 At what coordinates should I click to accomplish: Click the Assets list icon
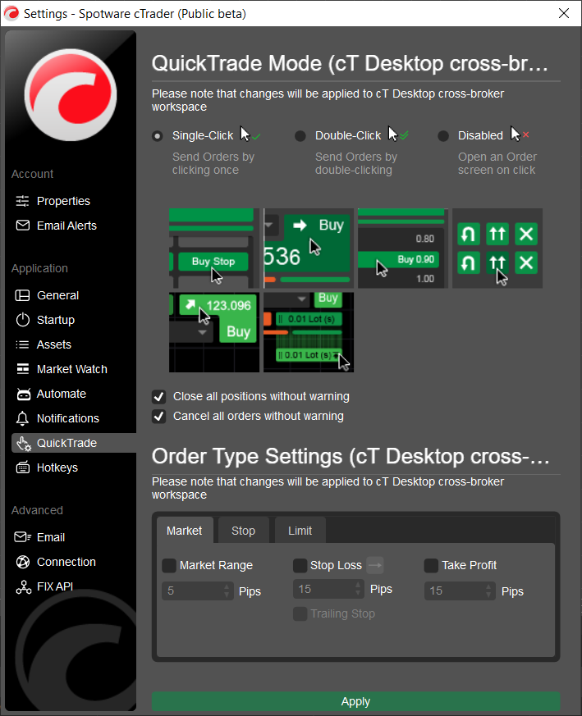point(22,344)
